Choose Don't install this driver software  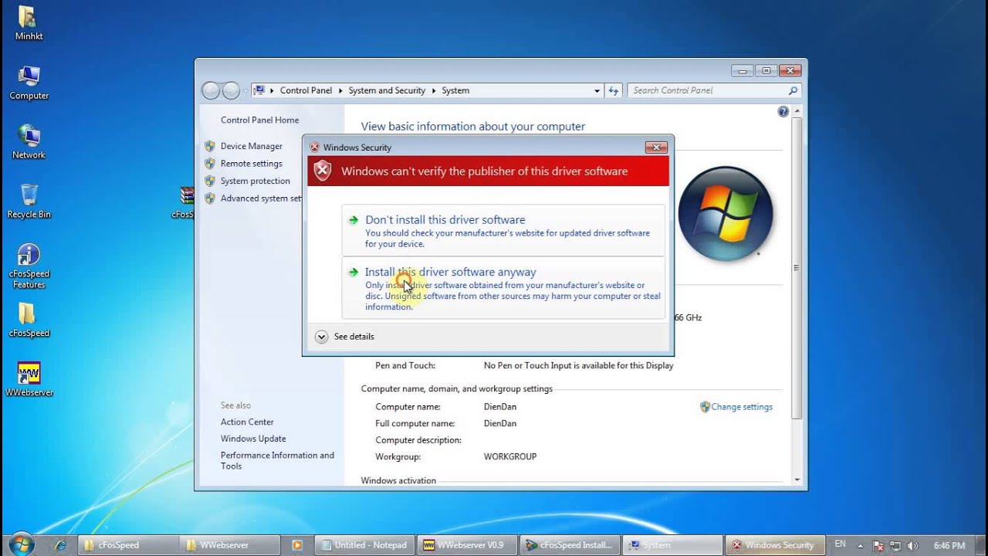point(502,230)
